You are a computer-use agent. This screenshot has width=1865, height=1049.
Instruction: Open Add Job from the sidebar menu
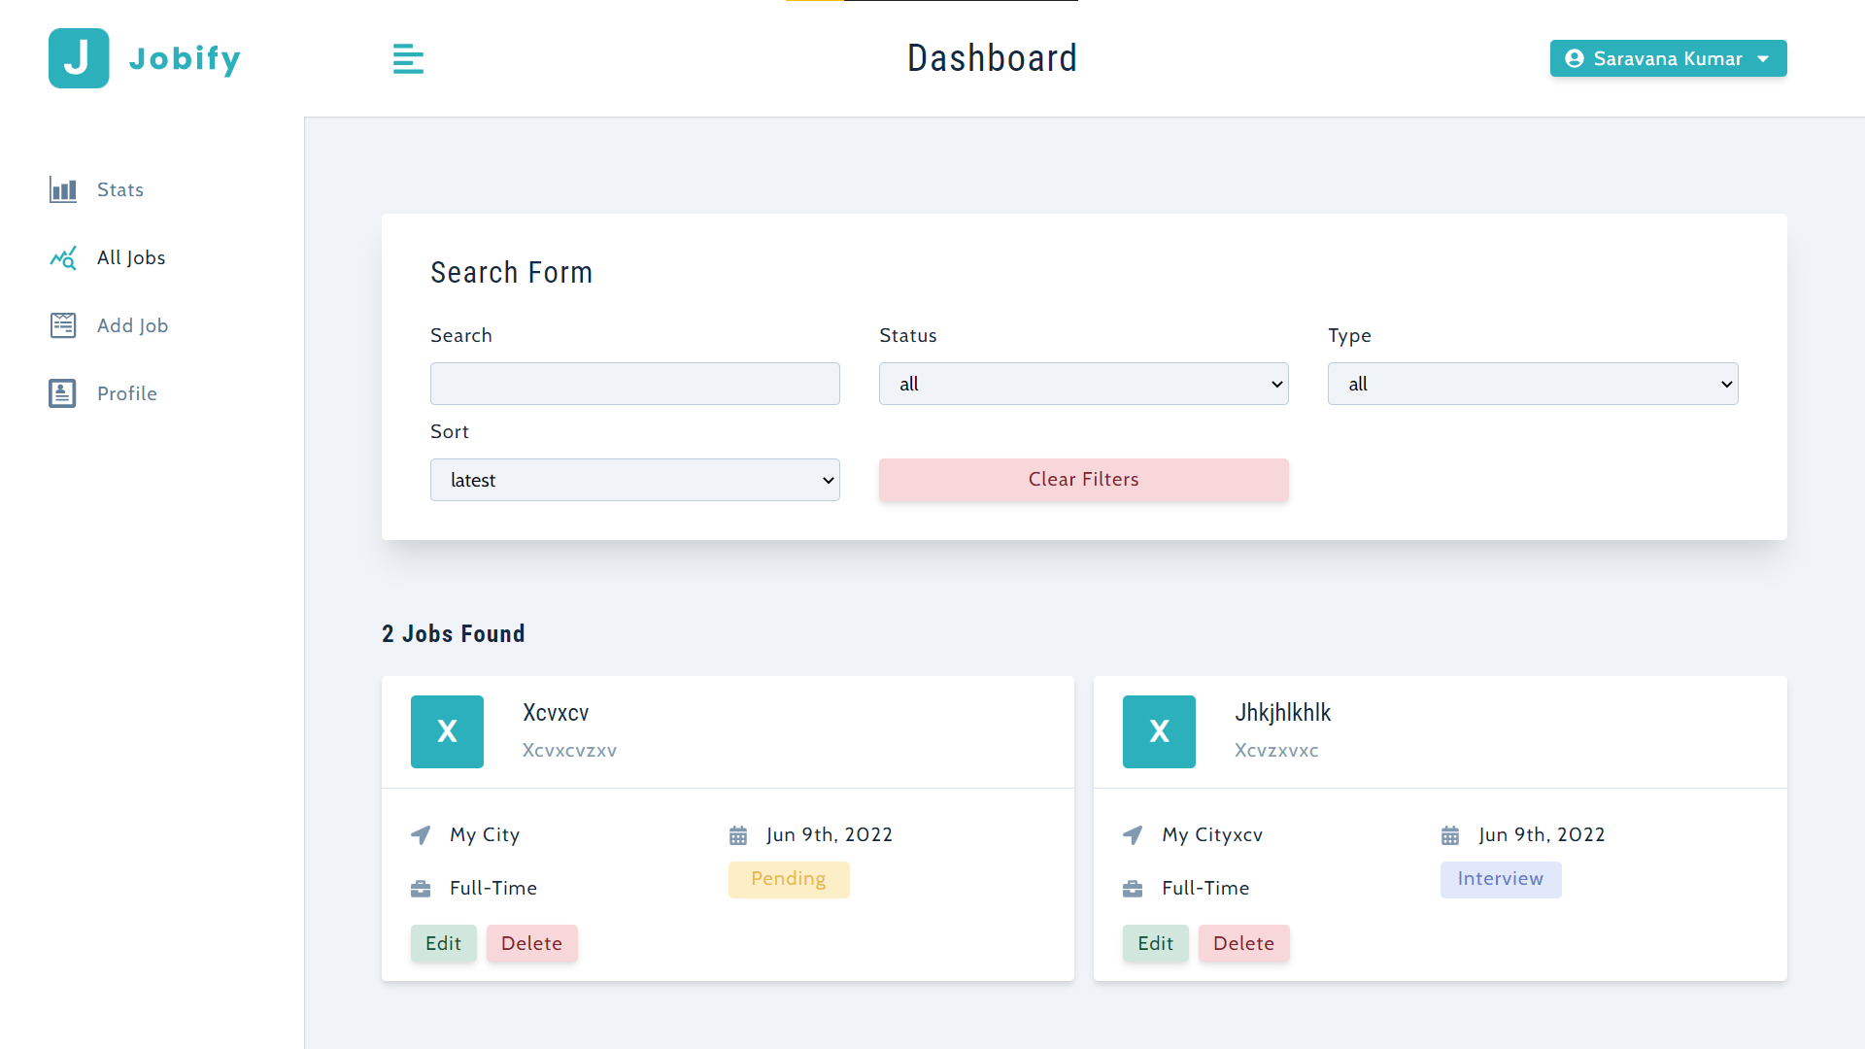[132, 325]
